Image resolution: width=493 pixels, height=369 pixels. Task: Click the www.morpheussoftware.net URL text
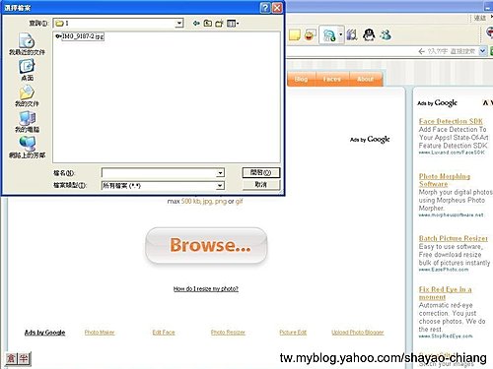[x=451, y=215]
